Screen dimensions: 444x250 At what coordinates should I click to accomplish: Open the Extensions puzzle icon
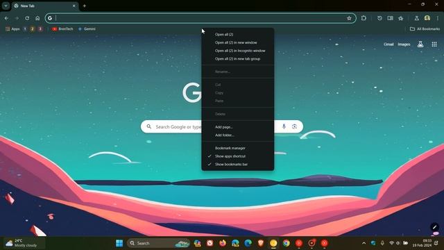point(364,18)
